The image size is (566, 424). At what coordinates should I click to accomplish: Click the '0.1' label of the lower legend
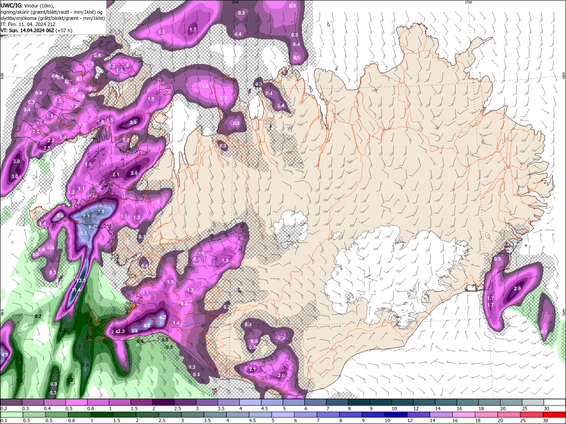[4, 421]
